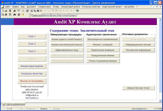Viewport: 163px width, 111px height.
Task: Open the Контроль качества side button
Action: coord(32,74)
